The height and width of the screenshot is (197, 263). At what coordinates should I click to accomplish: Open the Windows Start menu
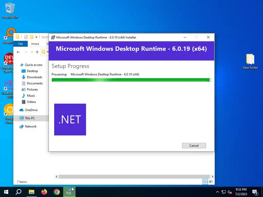pos(6,192)
